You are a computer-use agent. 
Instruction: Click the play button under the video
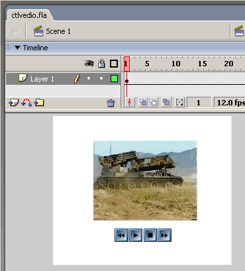click(136, 235)
